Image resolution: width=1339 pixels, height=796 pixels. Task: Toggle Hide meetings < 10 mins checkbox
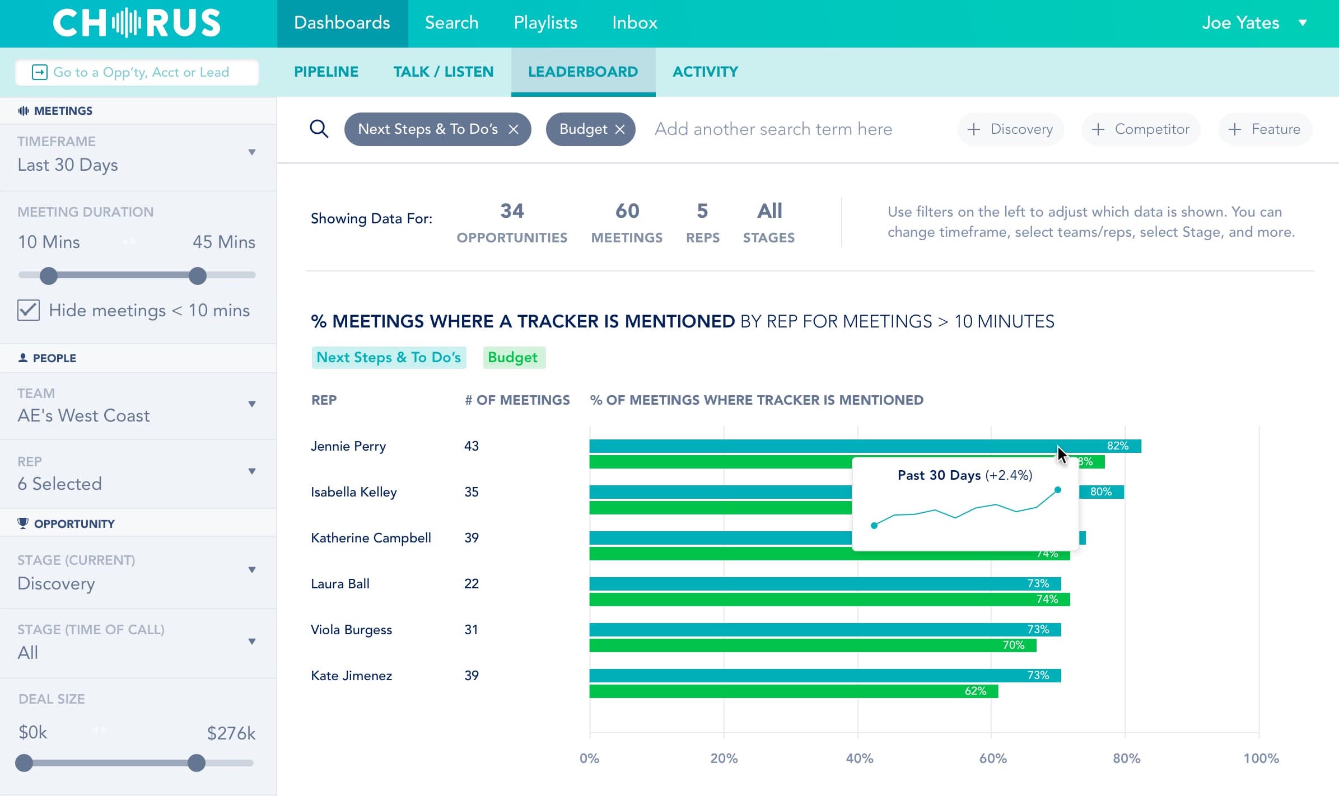click(x=29, y=310)
